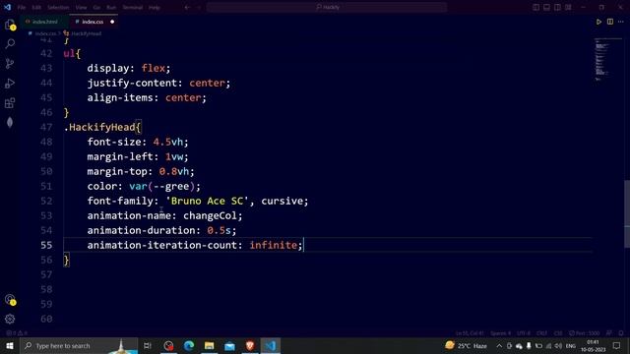
Task: Open the editor More Actions ellipsis
Action: point(621,22)
